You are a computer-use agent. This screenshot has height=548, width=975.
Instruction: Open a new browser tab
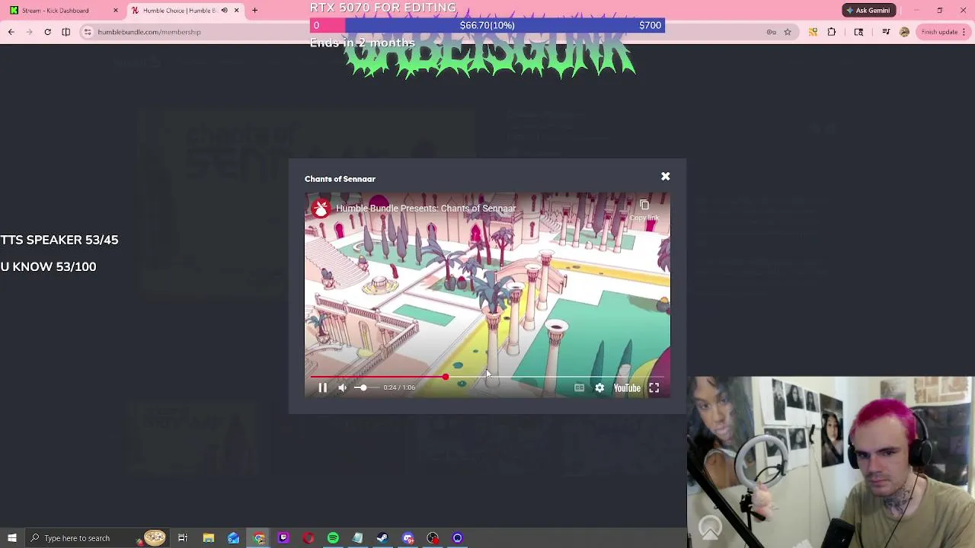[x=255, y=11]
